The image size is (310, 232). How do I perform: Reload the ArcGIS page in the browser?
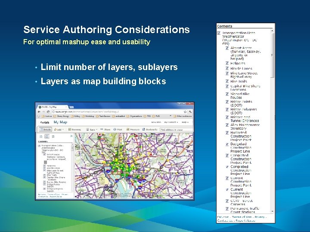pyautogui.click(x=48, y=112)
